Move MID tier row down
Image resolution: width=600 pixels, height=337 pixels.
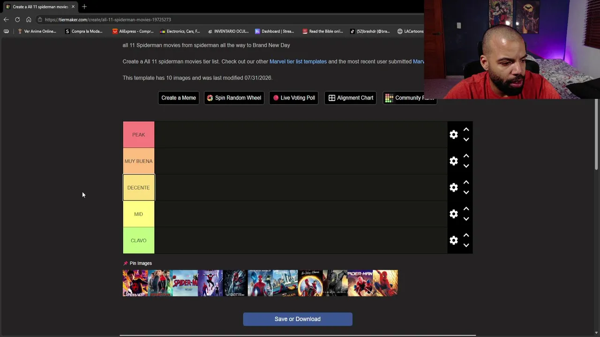pos(466,219)
